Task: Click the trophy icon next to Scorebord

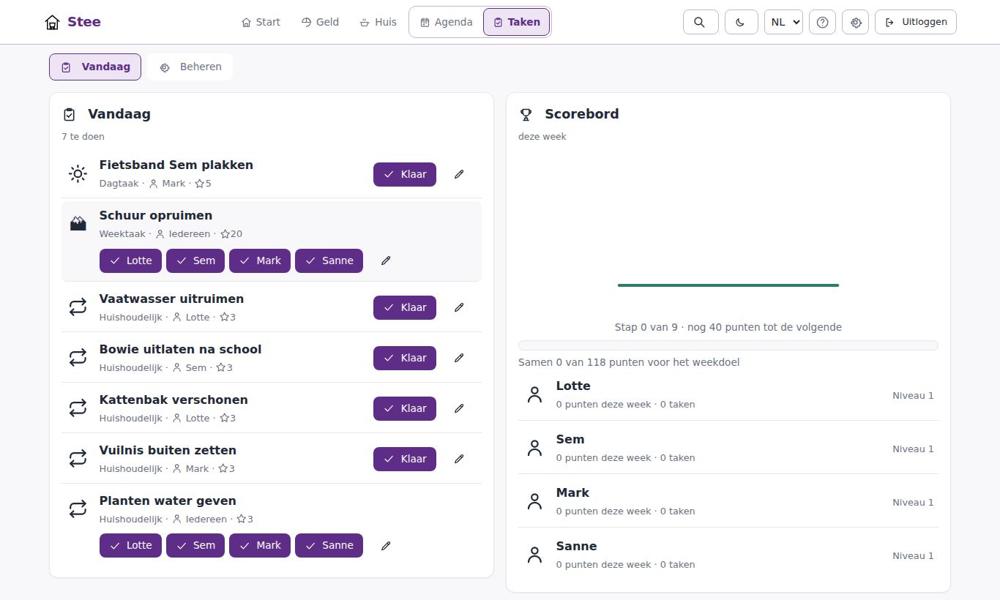Action: click(526, 115)
